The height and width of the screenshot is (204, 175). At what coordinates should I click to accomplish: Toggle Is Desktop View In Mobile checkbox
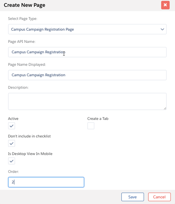coord(12,161)
